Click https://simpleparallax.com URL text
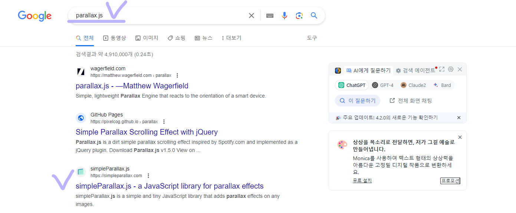Viewport: 516px width, 213px height. (x=116, y=176)
